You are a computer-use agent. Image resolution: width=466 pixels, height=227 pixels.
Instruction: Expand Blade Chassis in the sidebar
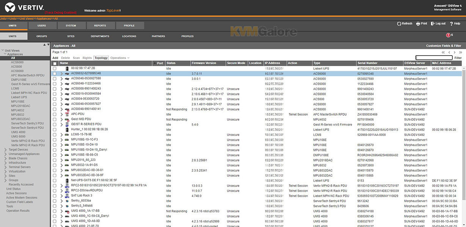6,159
